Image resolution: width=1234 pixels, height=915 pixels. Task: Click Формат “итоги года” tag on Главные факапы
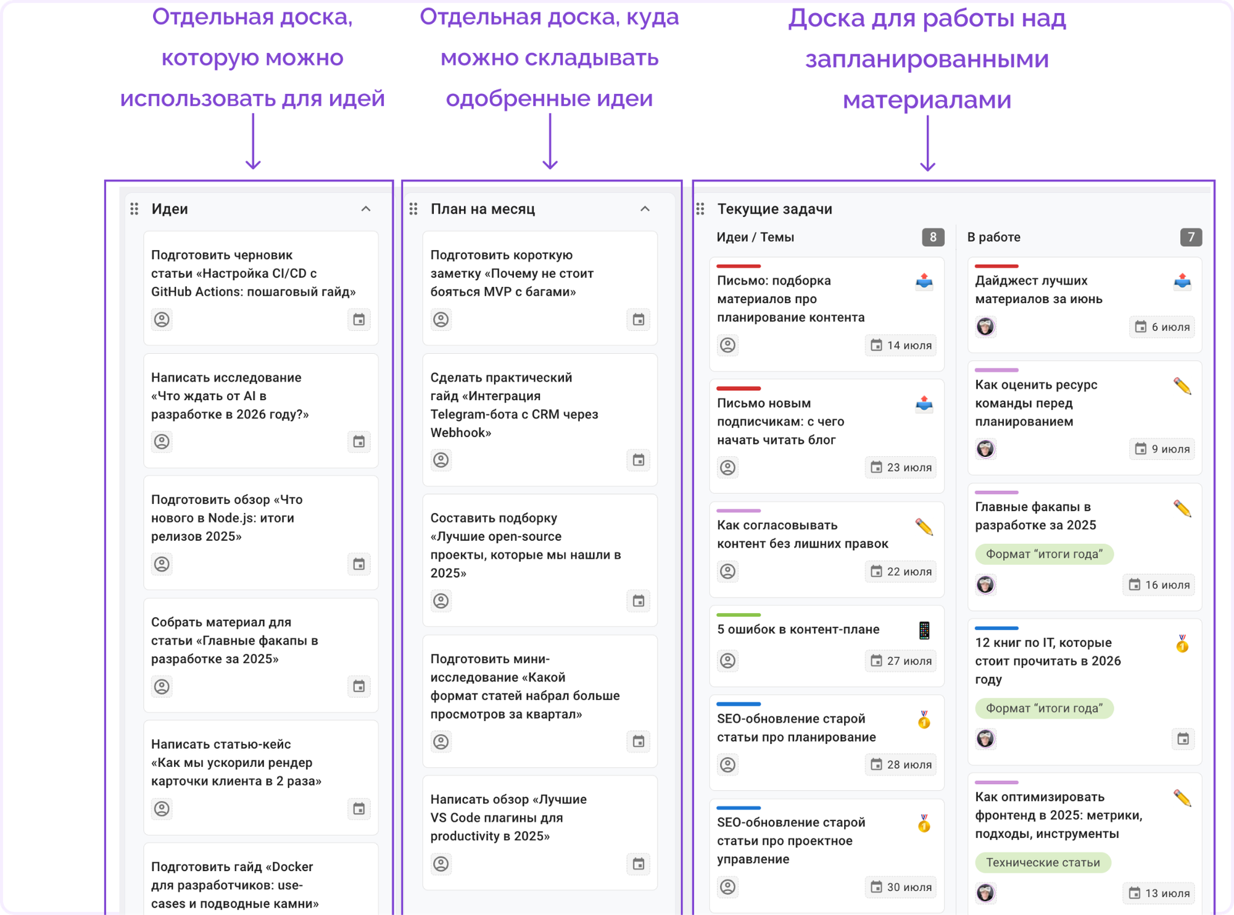click(x=1044, y=554)
